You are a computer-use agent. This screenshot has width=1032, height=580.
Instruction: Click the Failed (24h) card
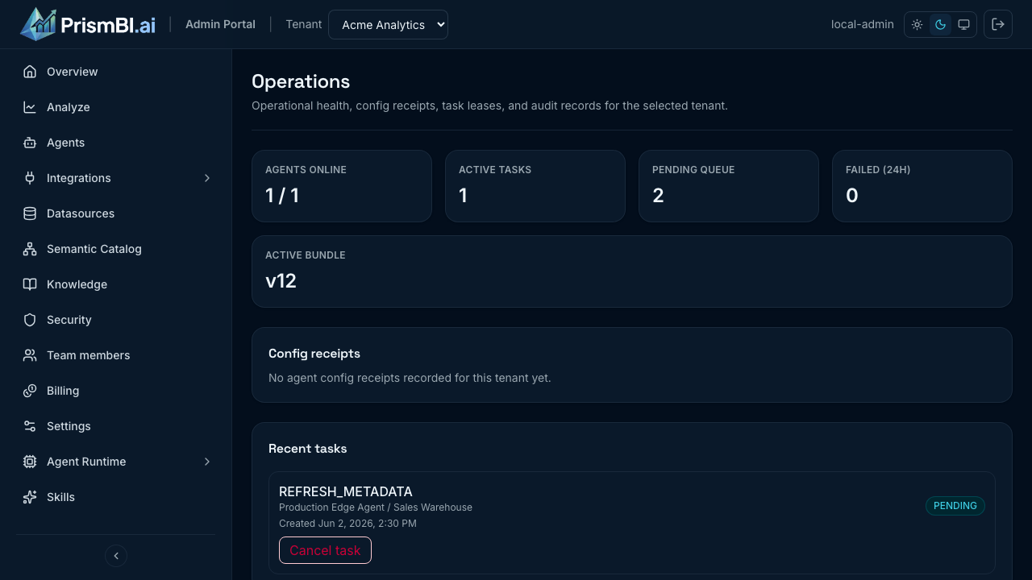922,186
